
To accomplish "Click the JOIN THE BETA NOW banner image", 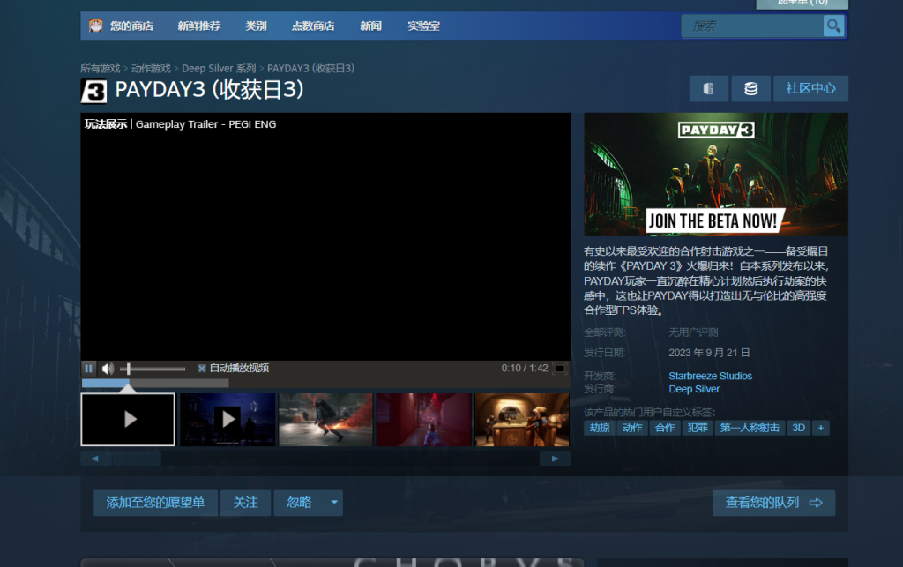I will 716,175.
